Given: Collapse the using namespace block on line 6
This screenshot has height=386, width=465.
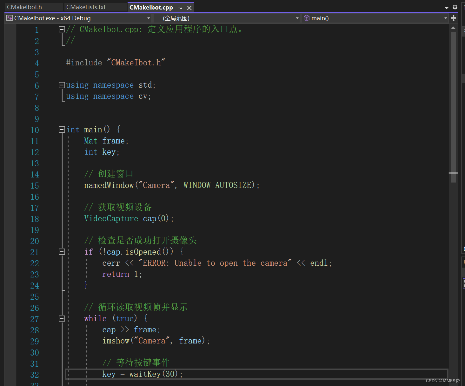Looking at the screenshot, I should 62,85.
